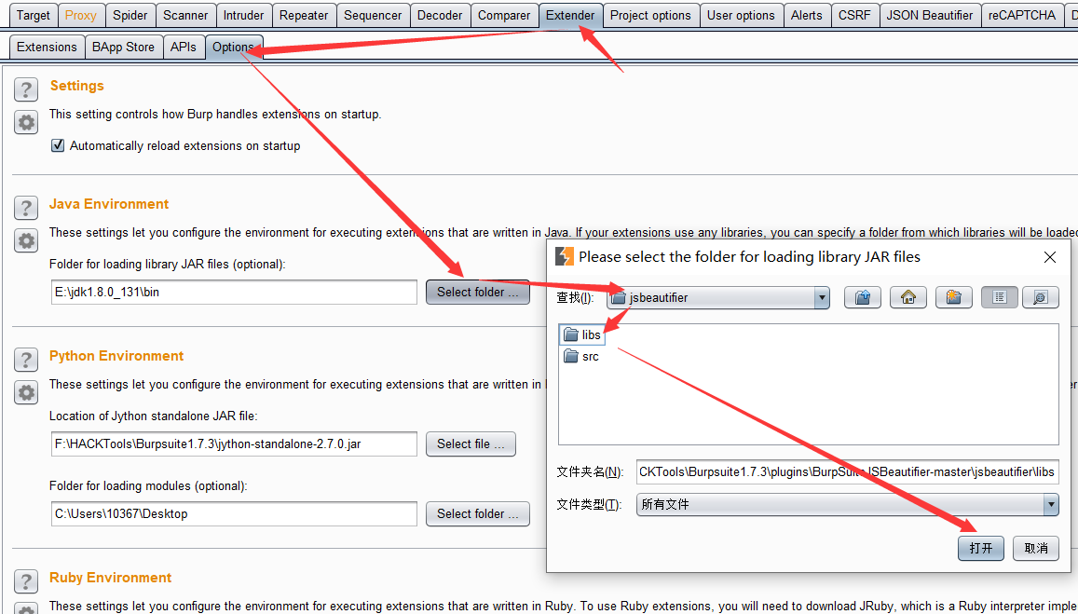Expand the jsbeautifier look-in dropdown
1078x614 pixels.
tap(822, 298)
